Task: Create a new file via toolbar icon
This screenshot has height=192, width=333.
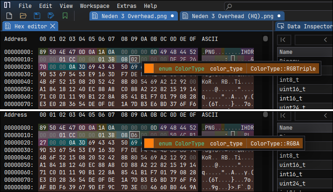Action: click(9, 16)
